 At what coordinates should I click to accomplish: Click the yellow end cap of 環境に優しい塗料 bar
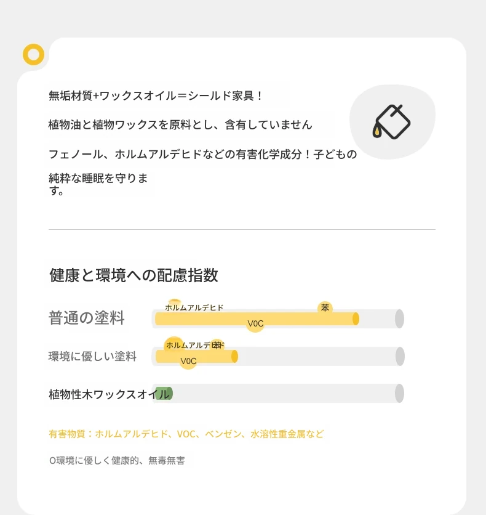coord(234,356)
